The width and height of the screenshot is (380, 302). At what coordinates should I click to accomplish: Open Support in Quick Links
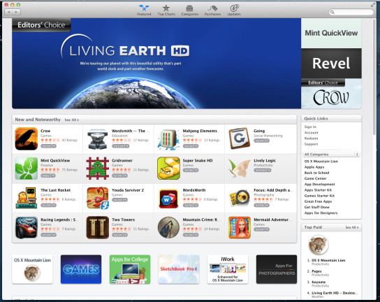coord(311,144)
